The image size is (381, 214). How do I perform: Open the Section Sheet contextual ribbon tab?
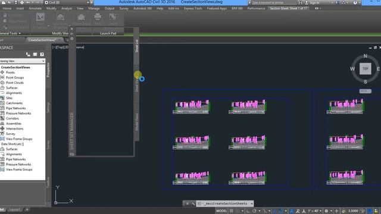click(x=288, y=8)
